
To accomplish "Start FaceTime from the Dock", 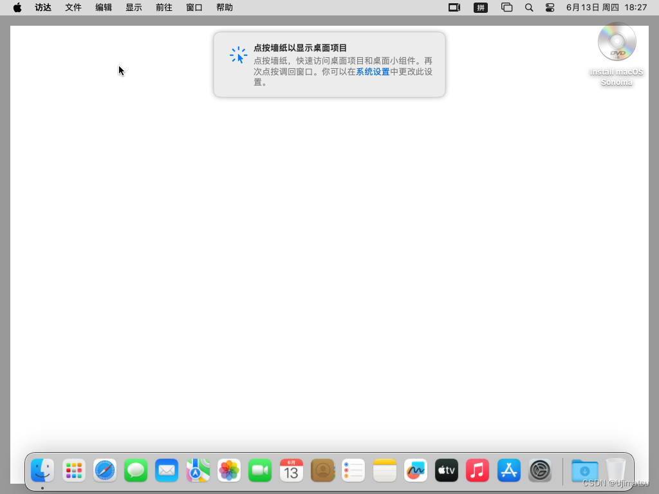I will [260, 470].
